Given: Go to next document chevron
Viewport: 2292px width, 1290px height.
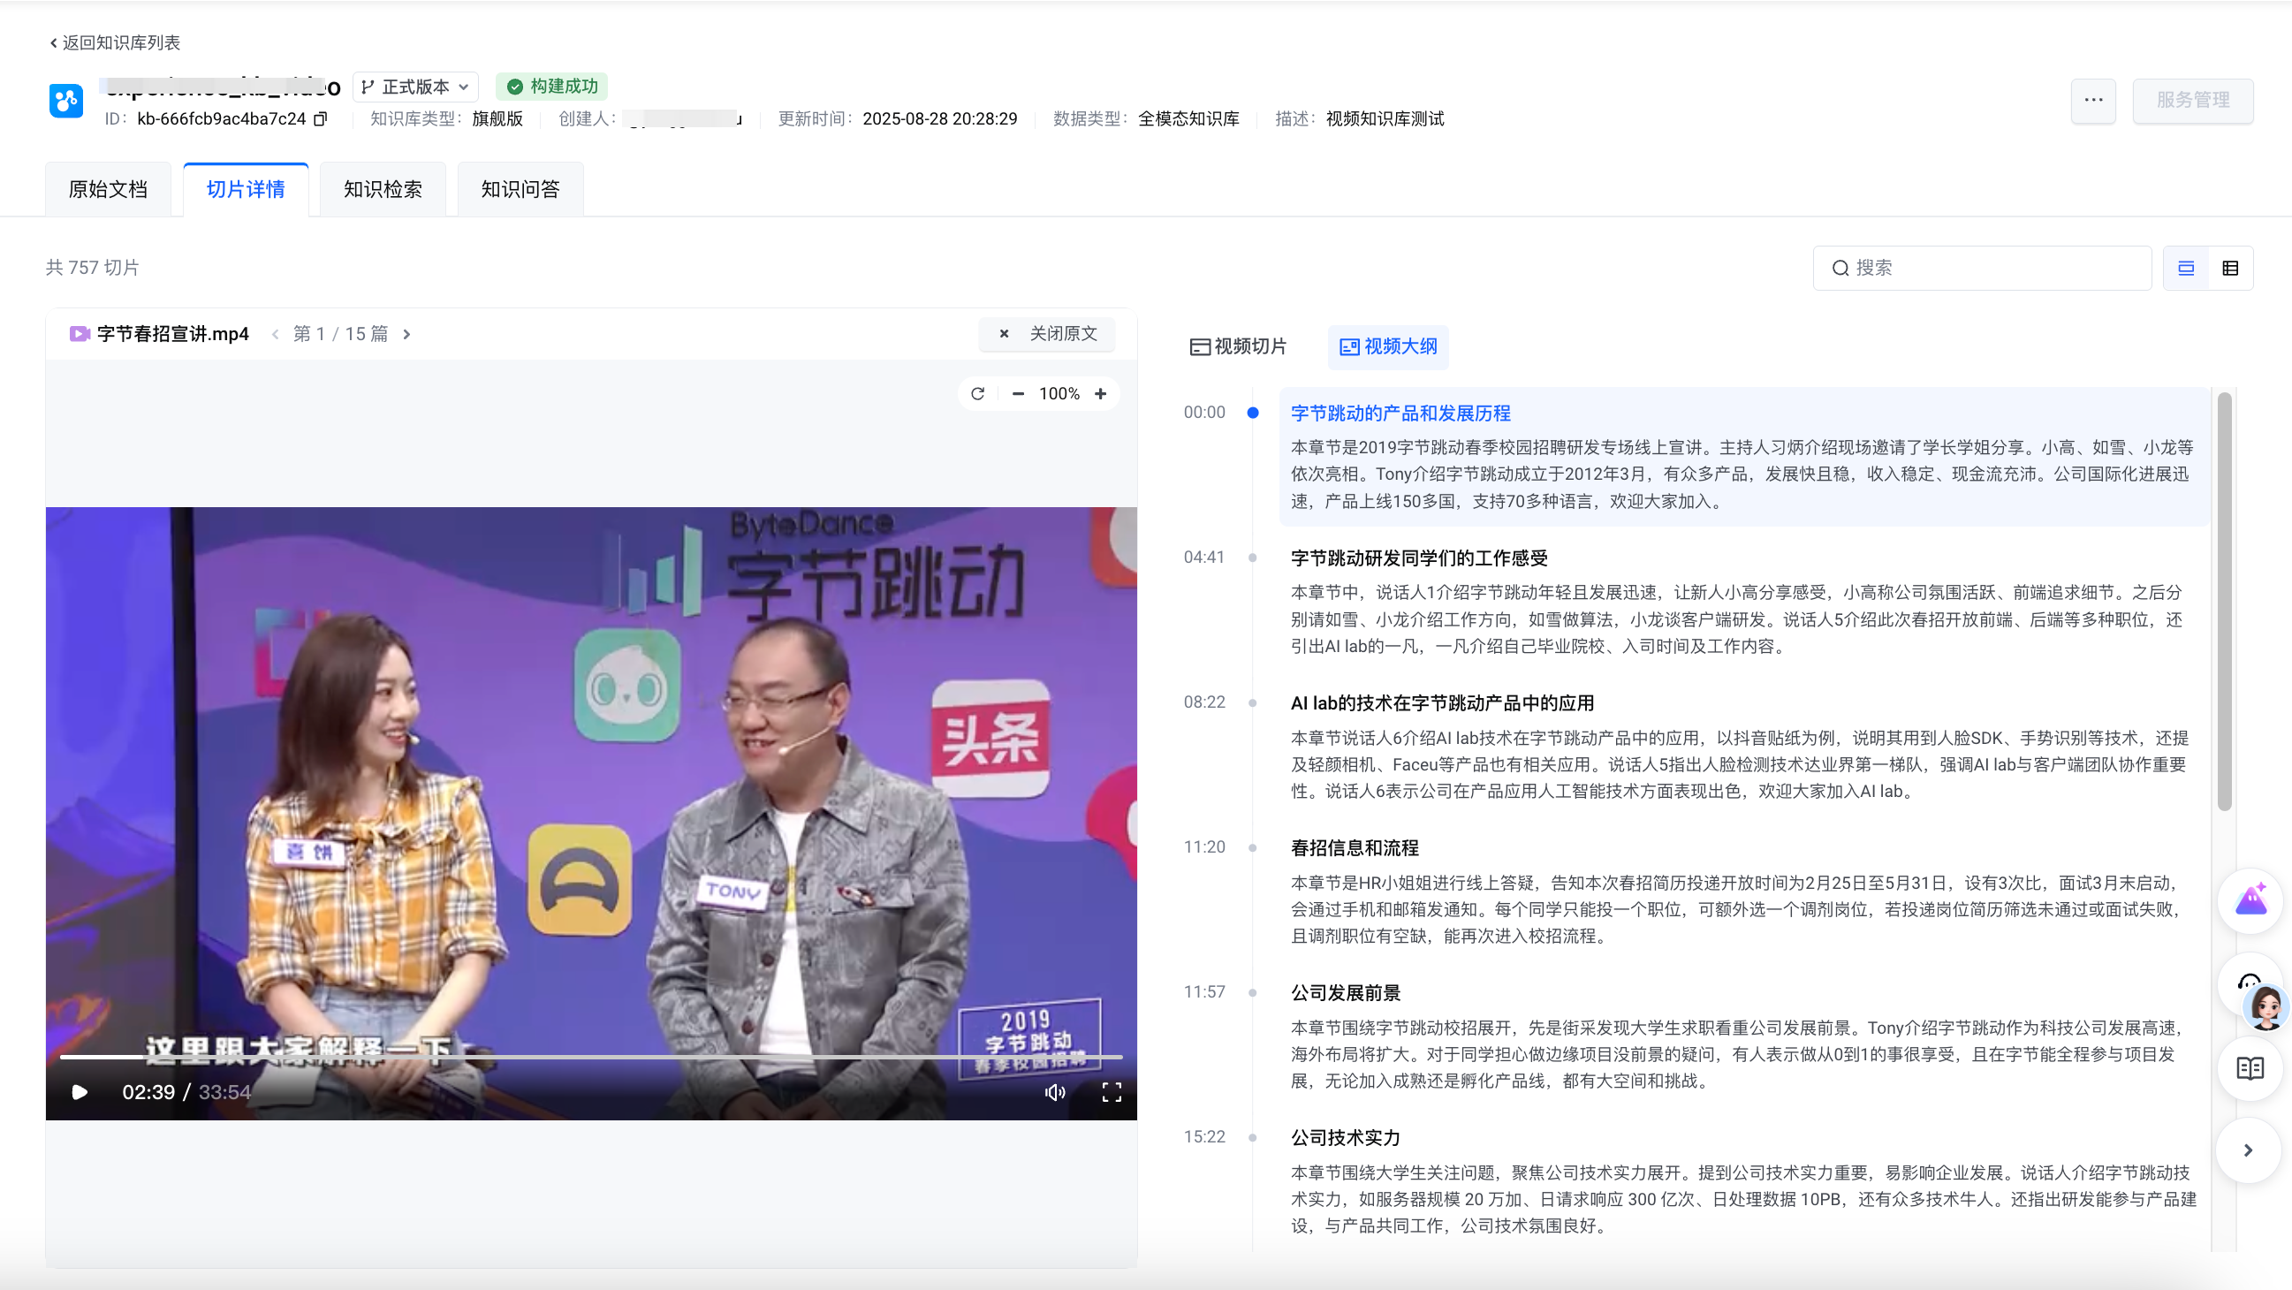Looking at the screenshot, I should 407,335.
